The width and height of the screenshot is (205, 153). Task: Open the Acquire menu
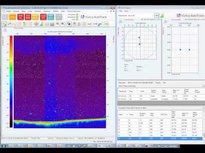(x=16, y=11)
